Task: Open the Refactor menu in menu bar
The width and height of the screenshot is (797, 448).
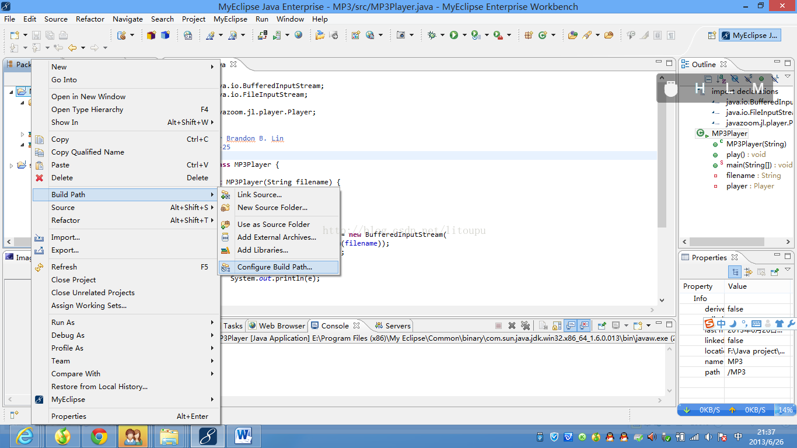Action: pos(90,19)
